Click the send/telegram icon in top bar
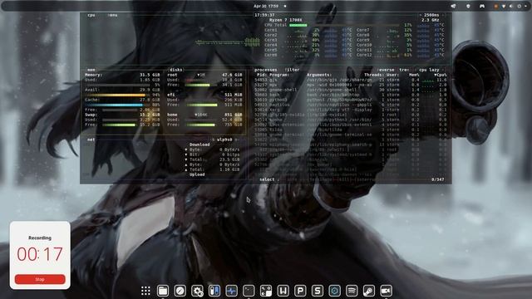The height and width of the screenshot is (299, 532). (x=453, y=6)
